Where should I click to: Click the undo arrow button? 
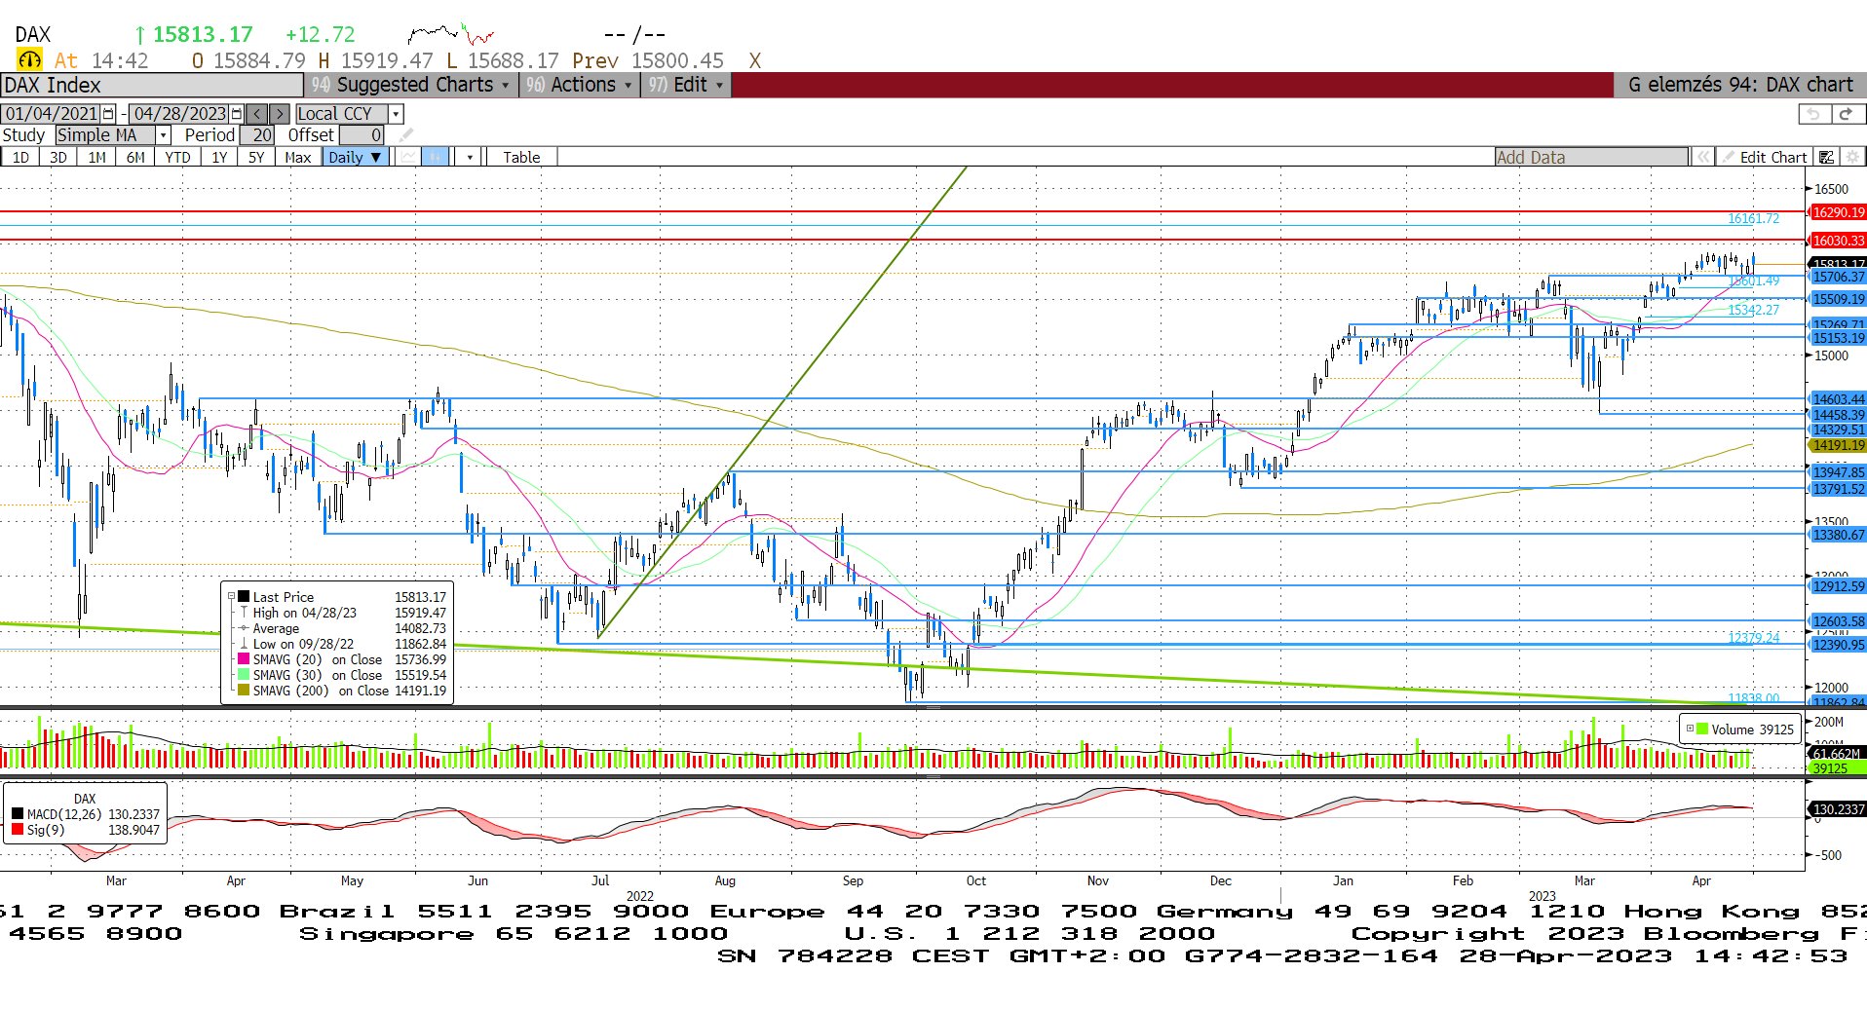(1812, 114)
